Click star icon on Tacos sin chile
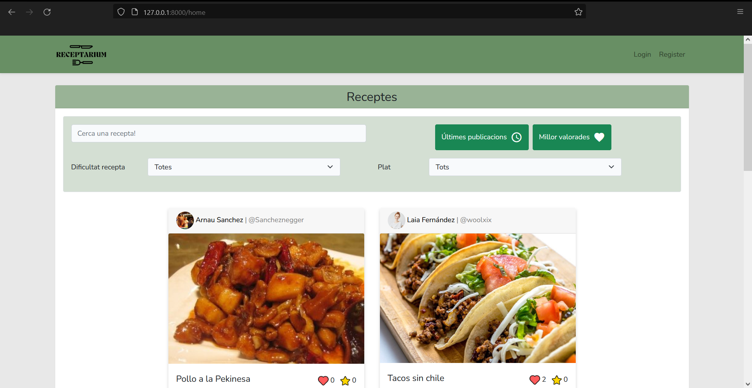Viewport: 752px width, 388px height. point(557,379)
